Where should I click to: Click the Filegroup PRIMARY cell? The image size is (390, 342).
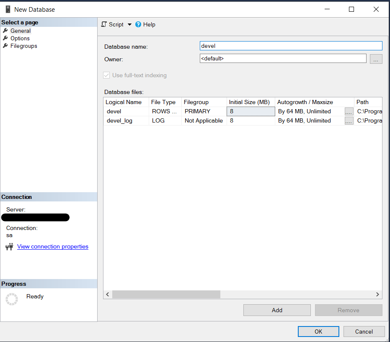pyautogui.click(x=204, y=112)
